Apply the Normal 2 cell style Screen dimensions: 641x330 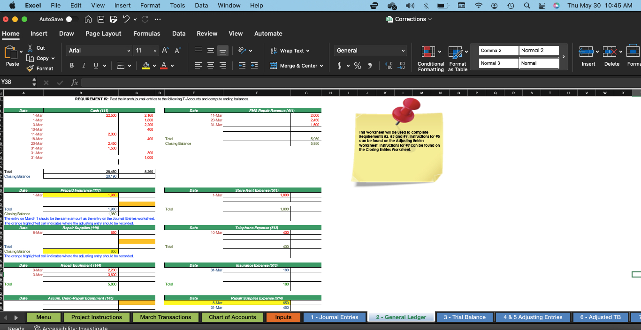click(x=539, y=50)
